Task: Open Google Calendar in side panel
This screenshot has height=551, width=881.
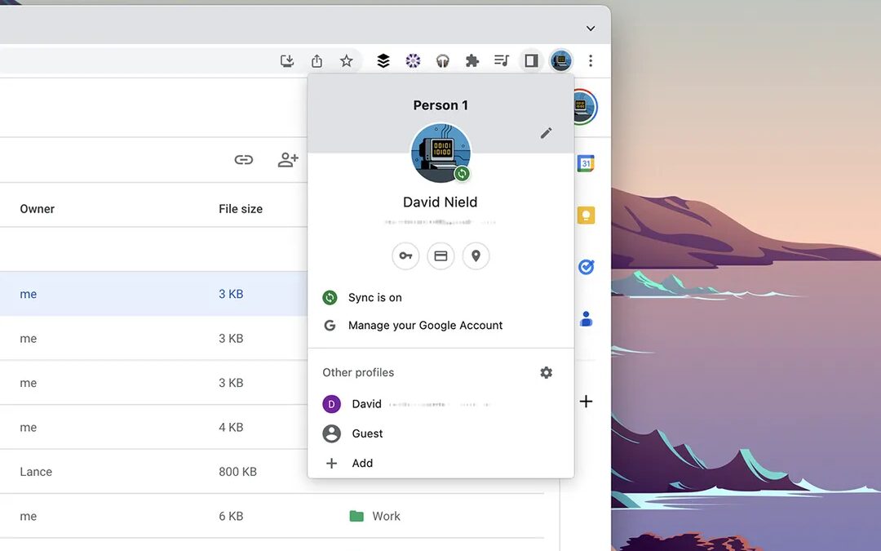Action: pos(586,163)
